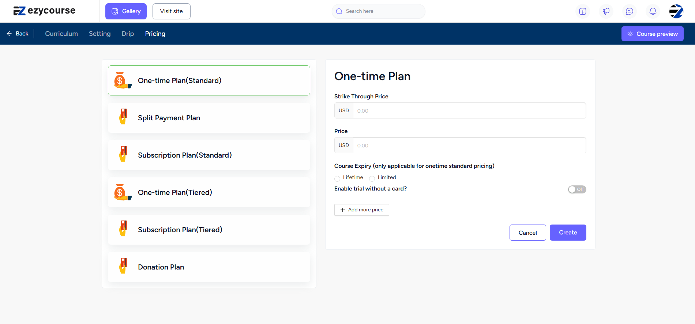Image resolution: width=695 pixels, height=324 pixels.
Task: Choose the Subscription Plan(Tiered) option
Action: [x=209, y=230]
